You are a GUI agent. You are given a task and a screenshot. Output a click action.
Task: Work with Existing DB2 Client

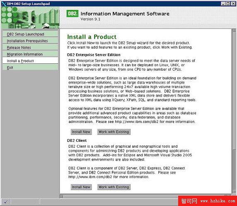(x=114, y=187)
